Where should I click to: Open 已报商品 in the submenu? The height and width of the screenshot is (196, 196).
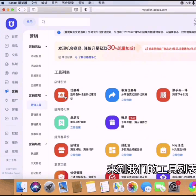(x=36, y=85)
